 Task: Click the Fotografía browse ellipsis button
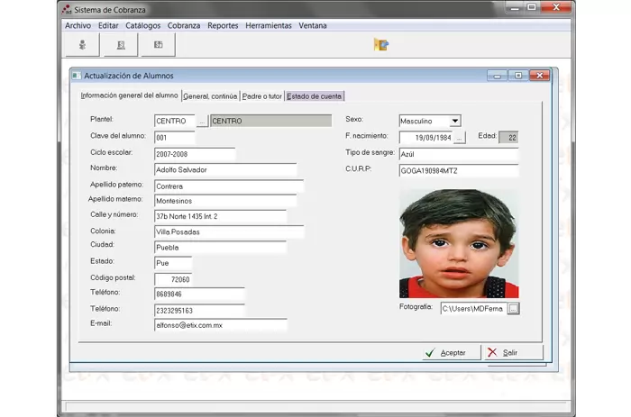(x=513, y=308)
